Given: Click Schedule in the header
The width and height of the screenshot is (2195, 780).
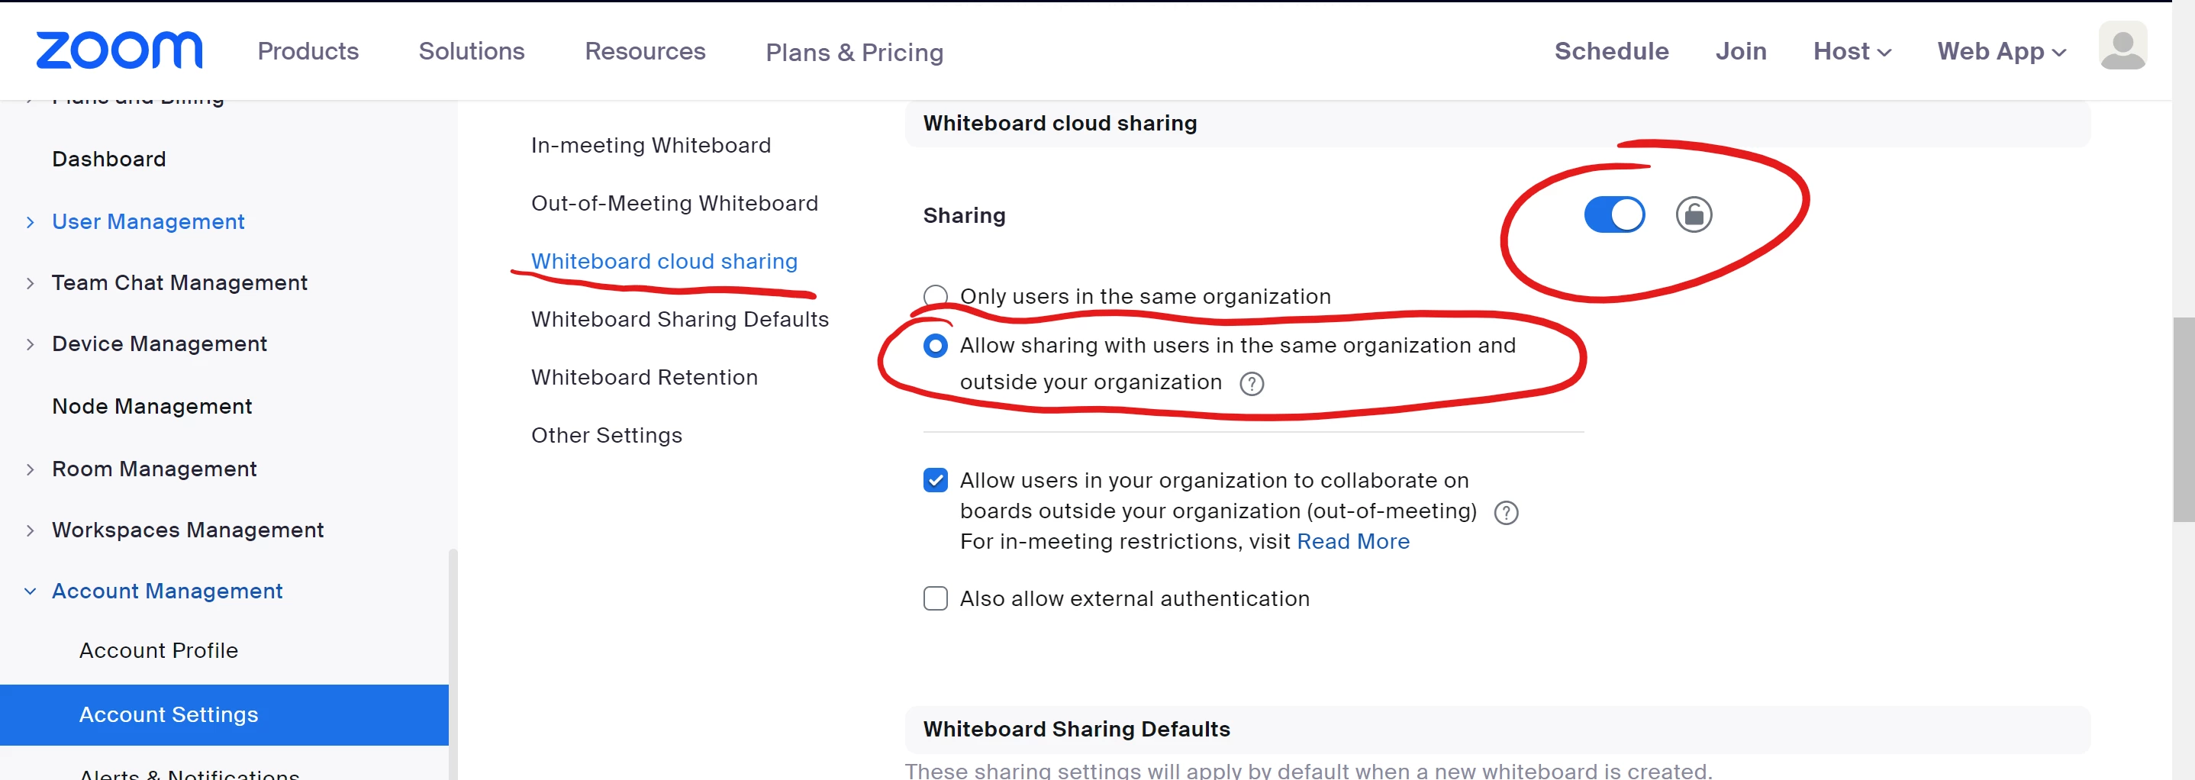Looking at the screenshot, I should (x=1610, y=51).
